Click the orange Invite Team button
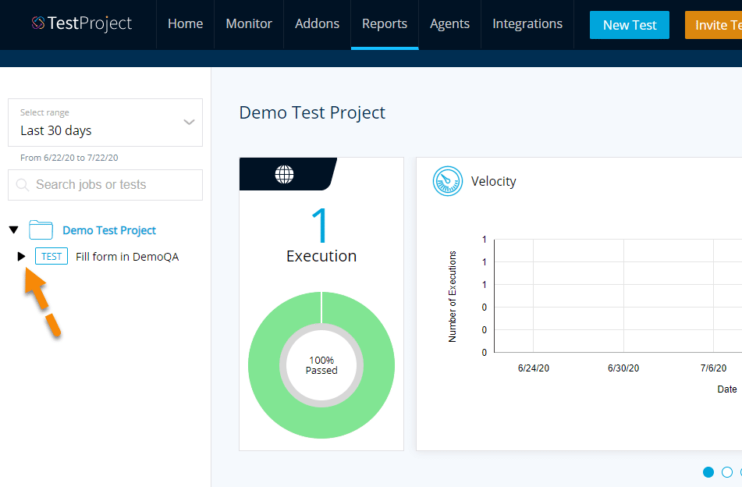Viewport: 742px width, 487px height. tap(714, 25)
